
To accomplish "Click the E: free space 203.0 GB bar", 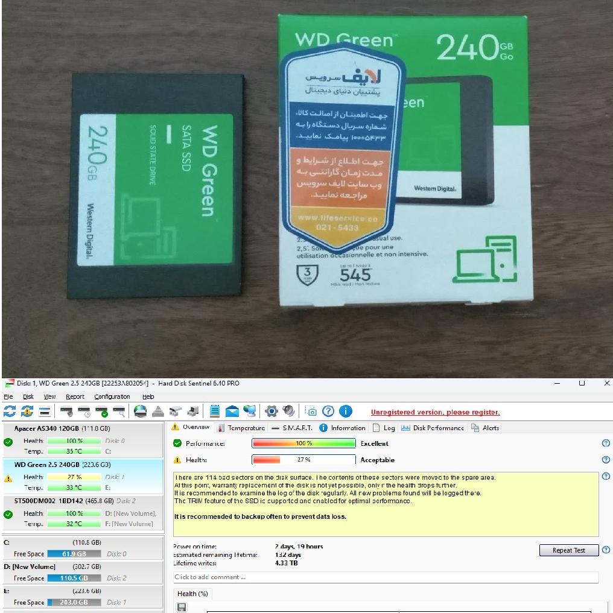I will (x=74, y=603).
